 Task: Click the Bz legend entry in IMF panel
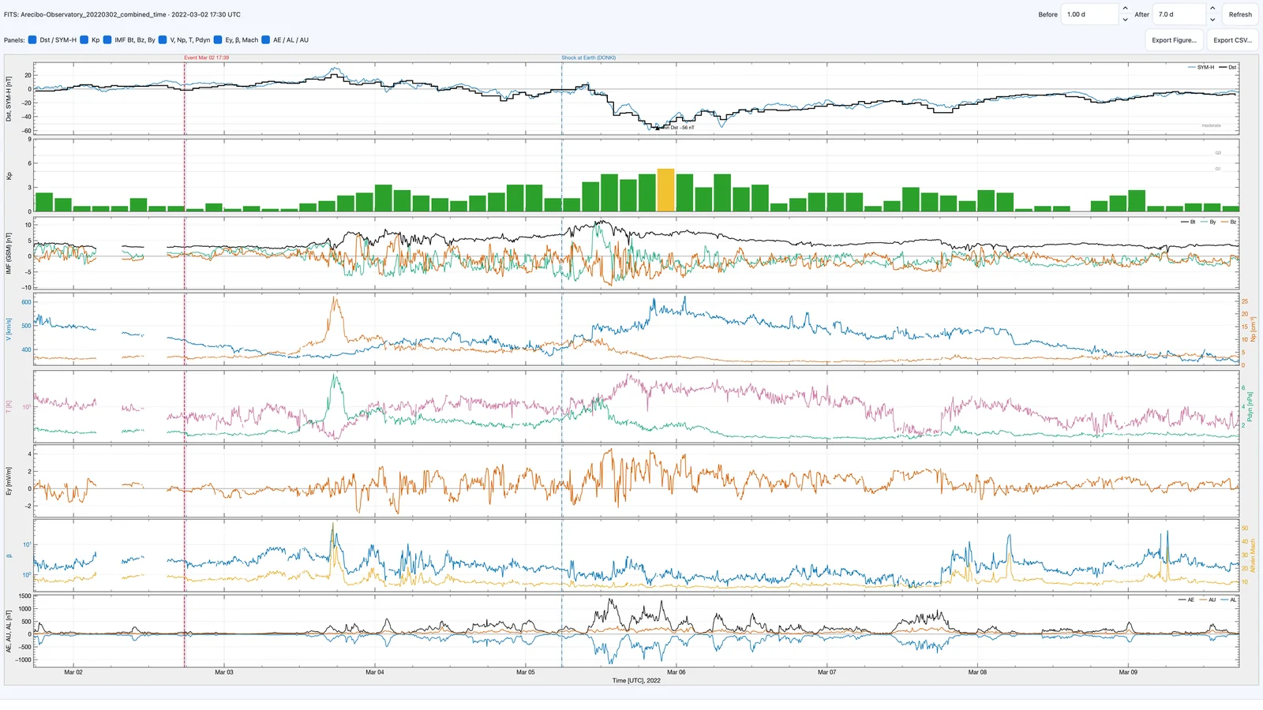(x=1228, y=222)
